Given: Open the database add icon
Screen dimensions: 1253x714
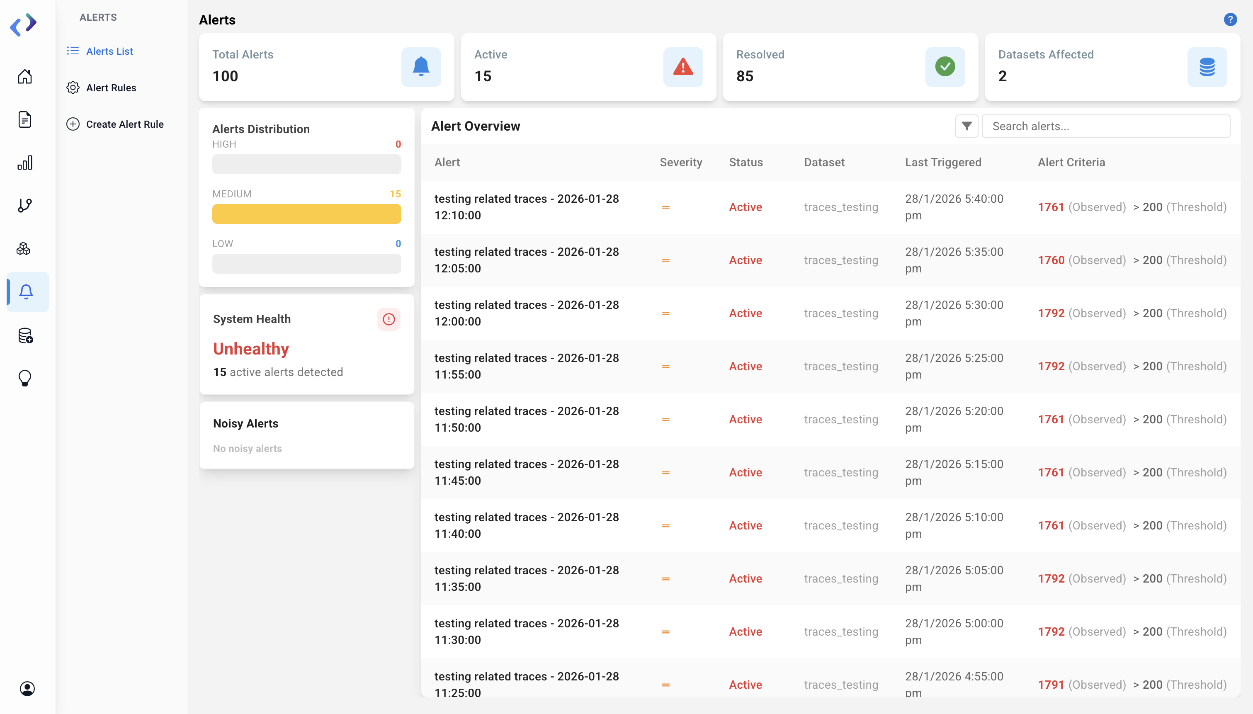Looking at the screenshot, I should pyautogui.click(x=25, y=335).
